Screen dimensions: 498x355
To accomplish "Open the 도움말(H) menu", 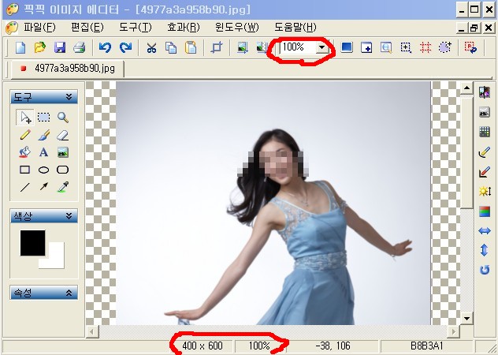I will (295, 28).
